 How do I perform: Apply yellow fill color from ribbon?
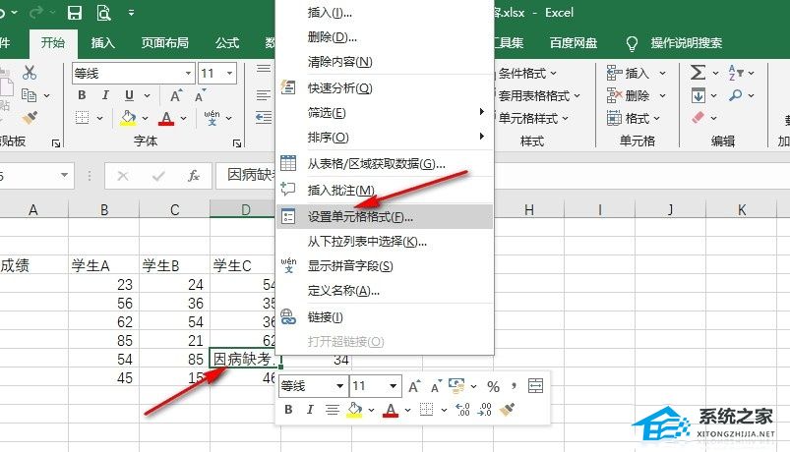(128, 118)
